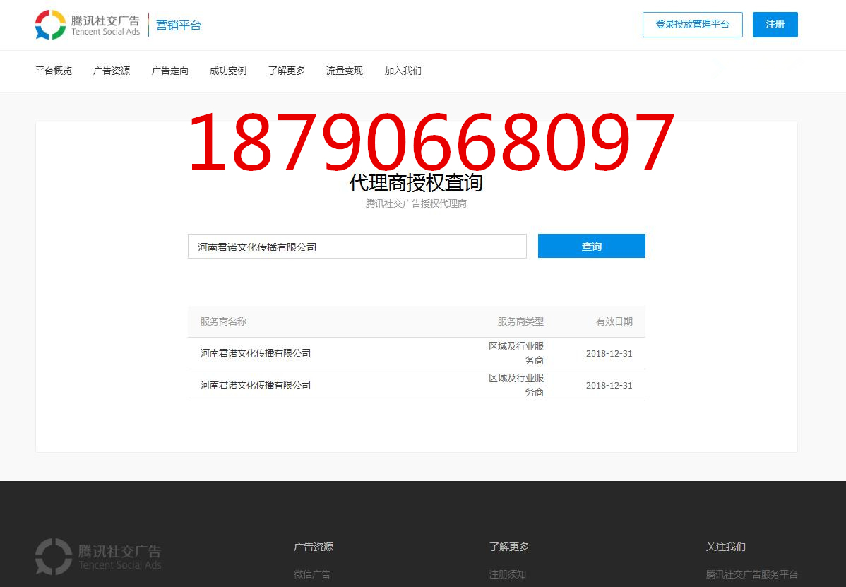Click the blue 查询 search button
The width and height of the screenshot is (846, 587).
coord(591,246)
